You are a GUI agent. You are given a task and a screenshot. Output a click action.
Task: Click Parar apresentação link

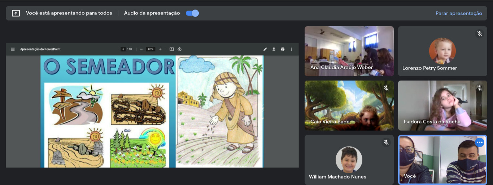[458, 13]
